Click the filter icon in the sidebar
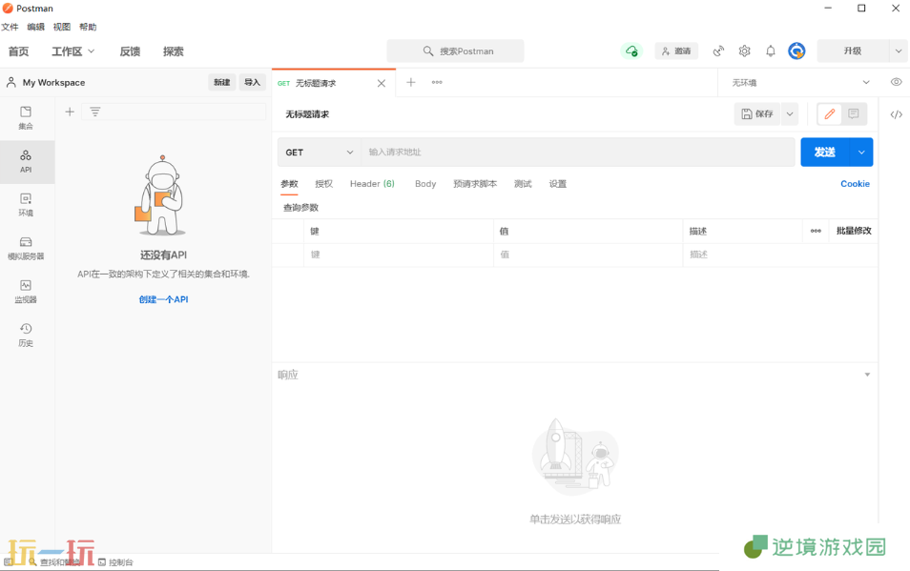Image resolution: width=910 pixels, height=571 pixels. tap(95, 112)
